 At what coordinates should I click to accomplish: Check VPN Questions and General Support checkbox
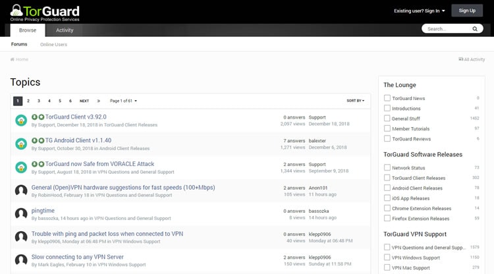387,247
